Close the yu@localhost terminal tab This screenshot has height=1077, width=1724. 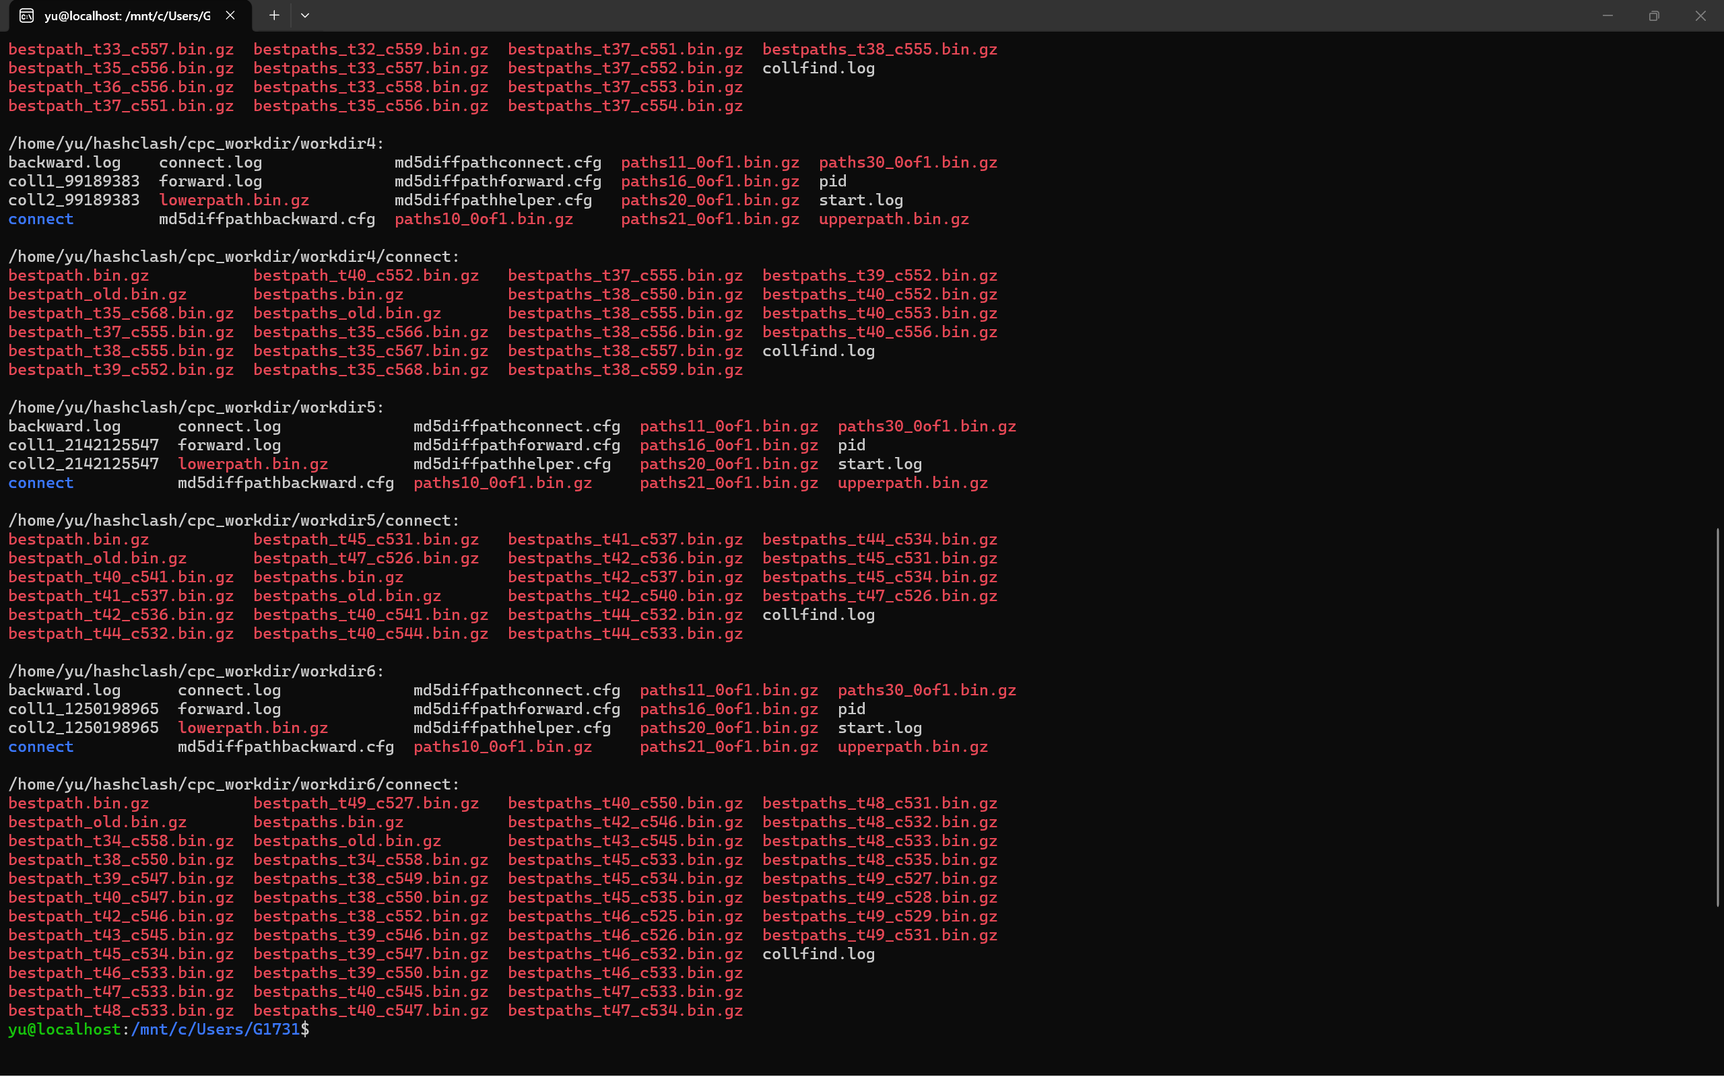[230, 15]
